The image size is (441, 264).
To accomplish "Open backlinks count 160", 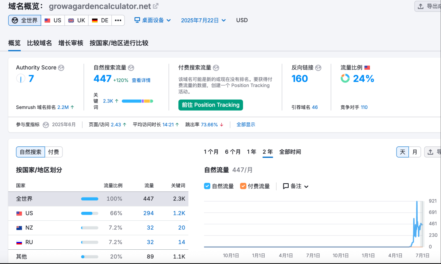I will click(300, 78).
